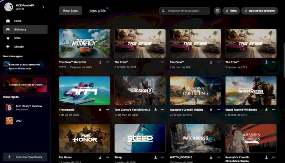Image resolution: width=285 pixels, height=163 pixels.
Task: Download WATCH_DOGS 2
Action: point(211,157)
